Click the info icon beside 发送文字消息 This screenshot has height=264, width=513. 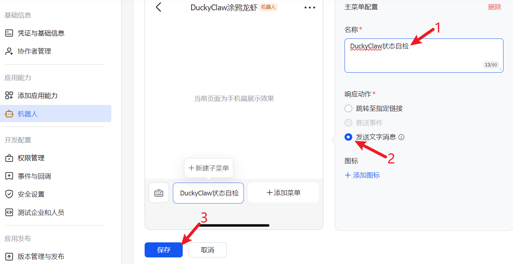click(x=401, y=137)
